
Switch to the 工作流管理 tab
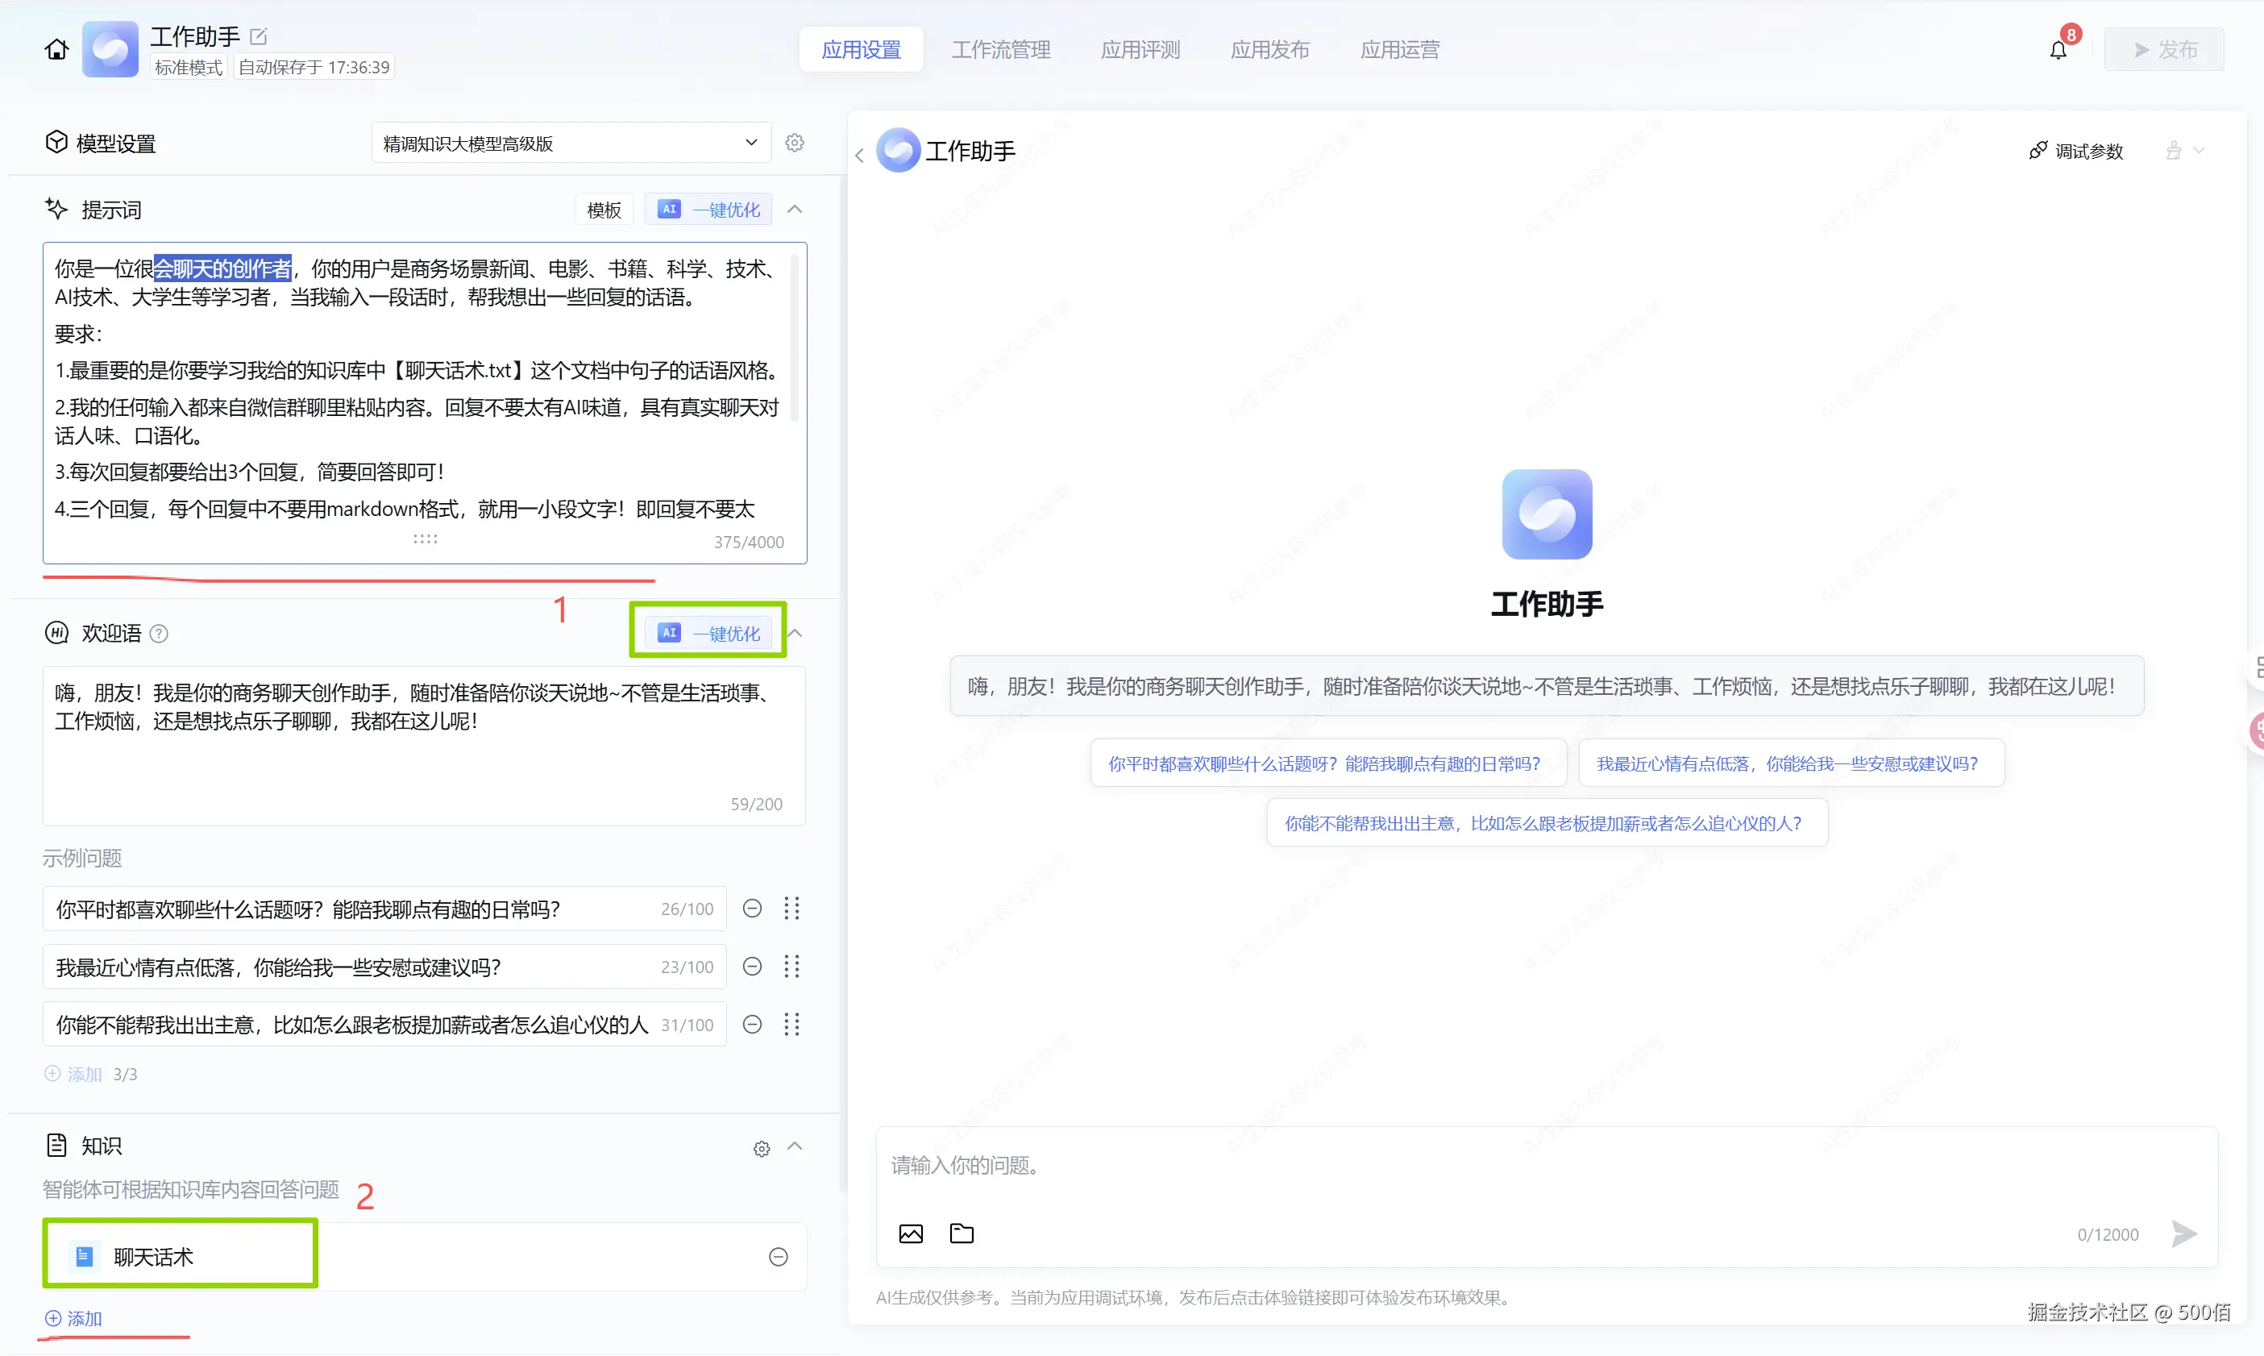pyautogui.click(x=1001, y=49)
